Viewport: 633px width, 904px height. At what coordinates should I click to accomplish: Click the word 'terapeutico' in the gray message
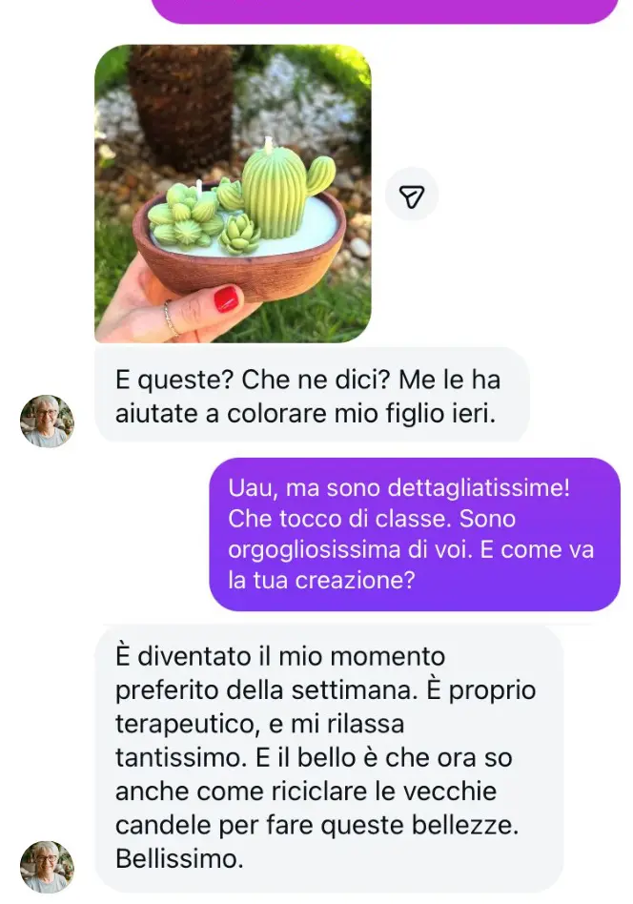click(185, 724)
